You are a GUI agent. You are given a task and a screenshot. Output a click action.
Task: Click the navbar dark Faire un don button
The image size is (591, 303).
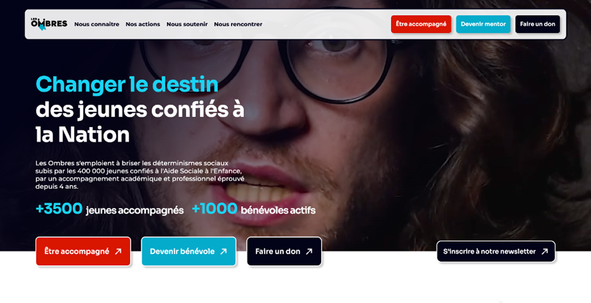[x=537, y=24]
